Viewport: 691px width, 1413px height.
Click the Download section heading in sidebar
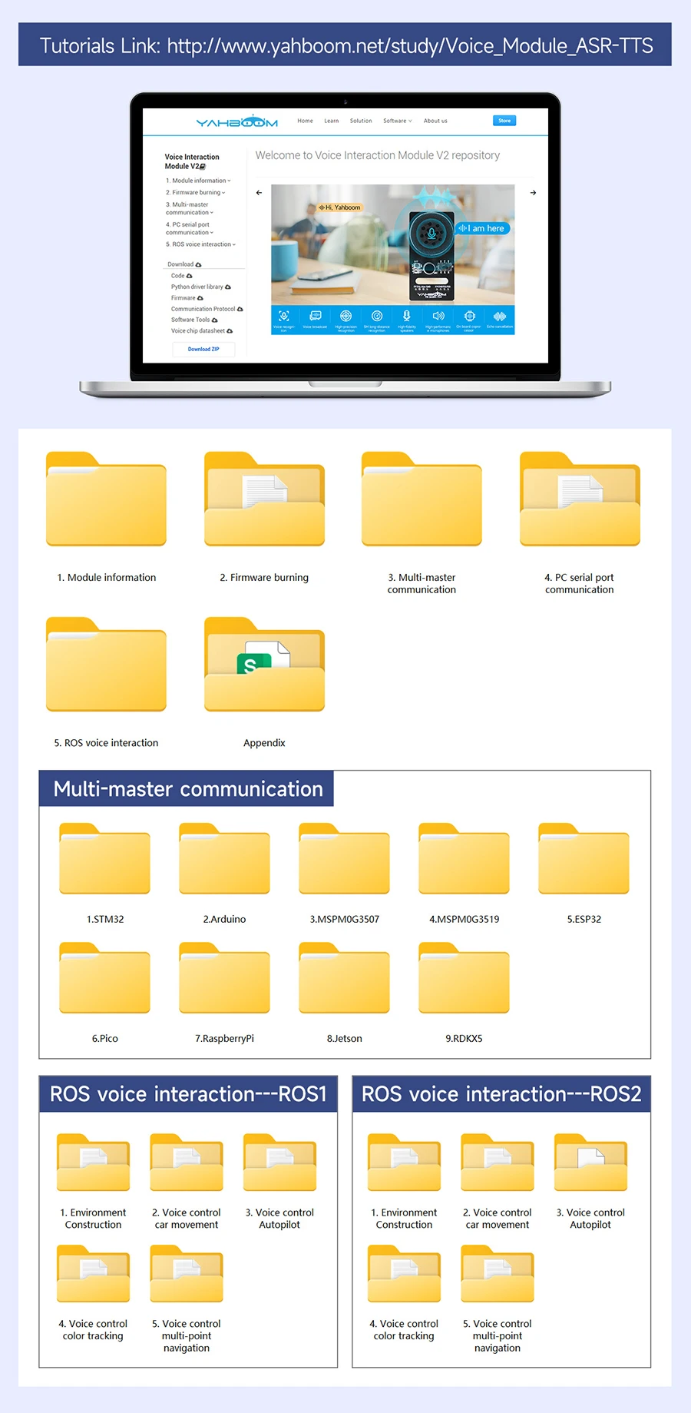coord(184,264)
